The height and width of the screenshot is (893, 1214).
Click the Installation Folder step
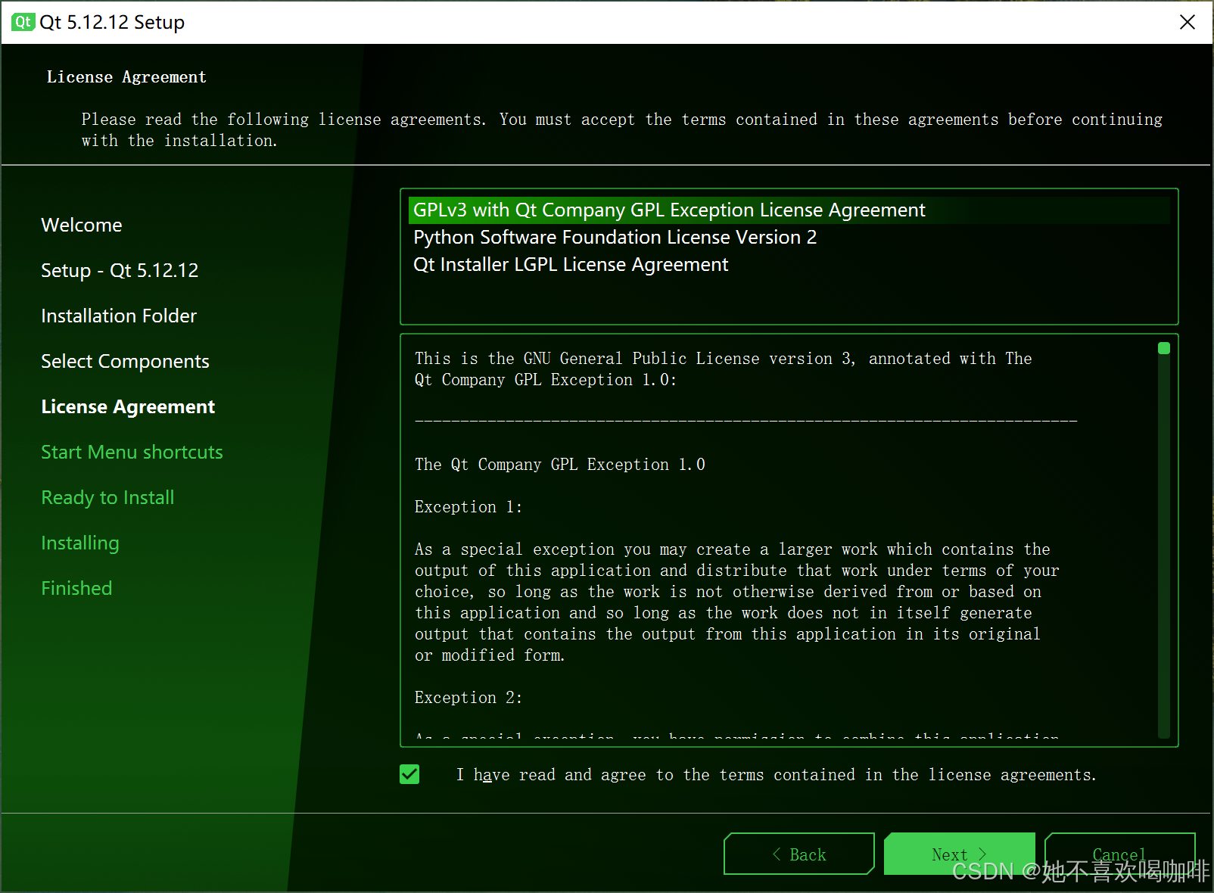(x=119, y=316)
